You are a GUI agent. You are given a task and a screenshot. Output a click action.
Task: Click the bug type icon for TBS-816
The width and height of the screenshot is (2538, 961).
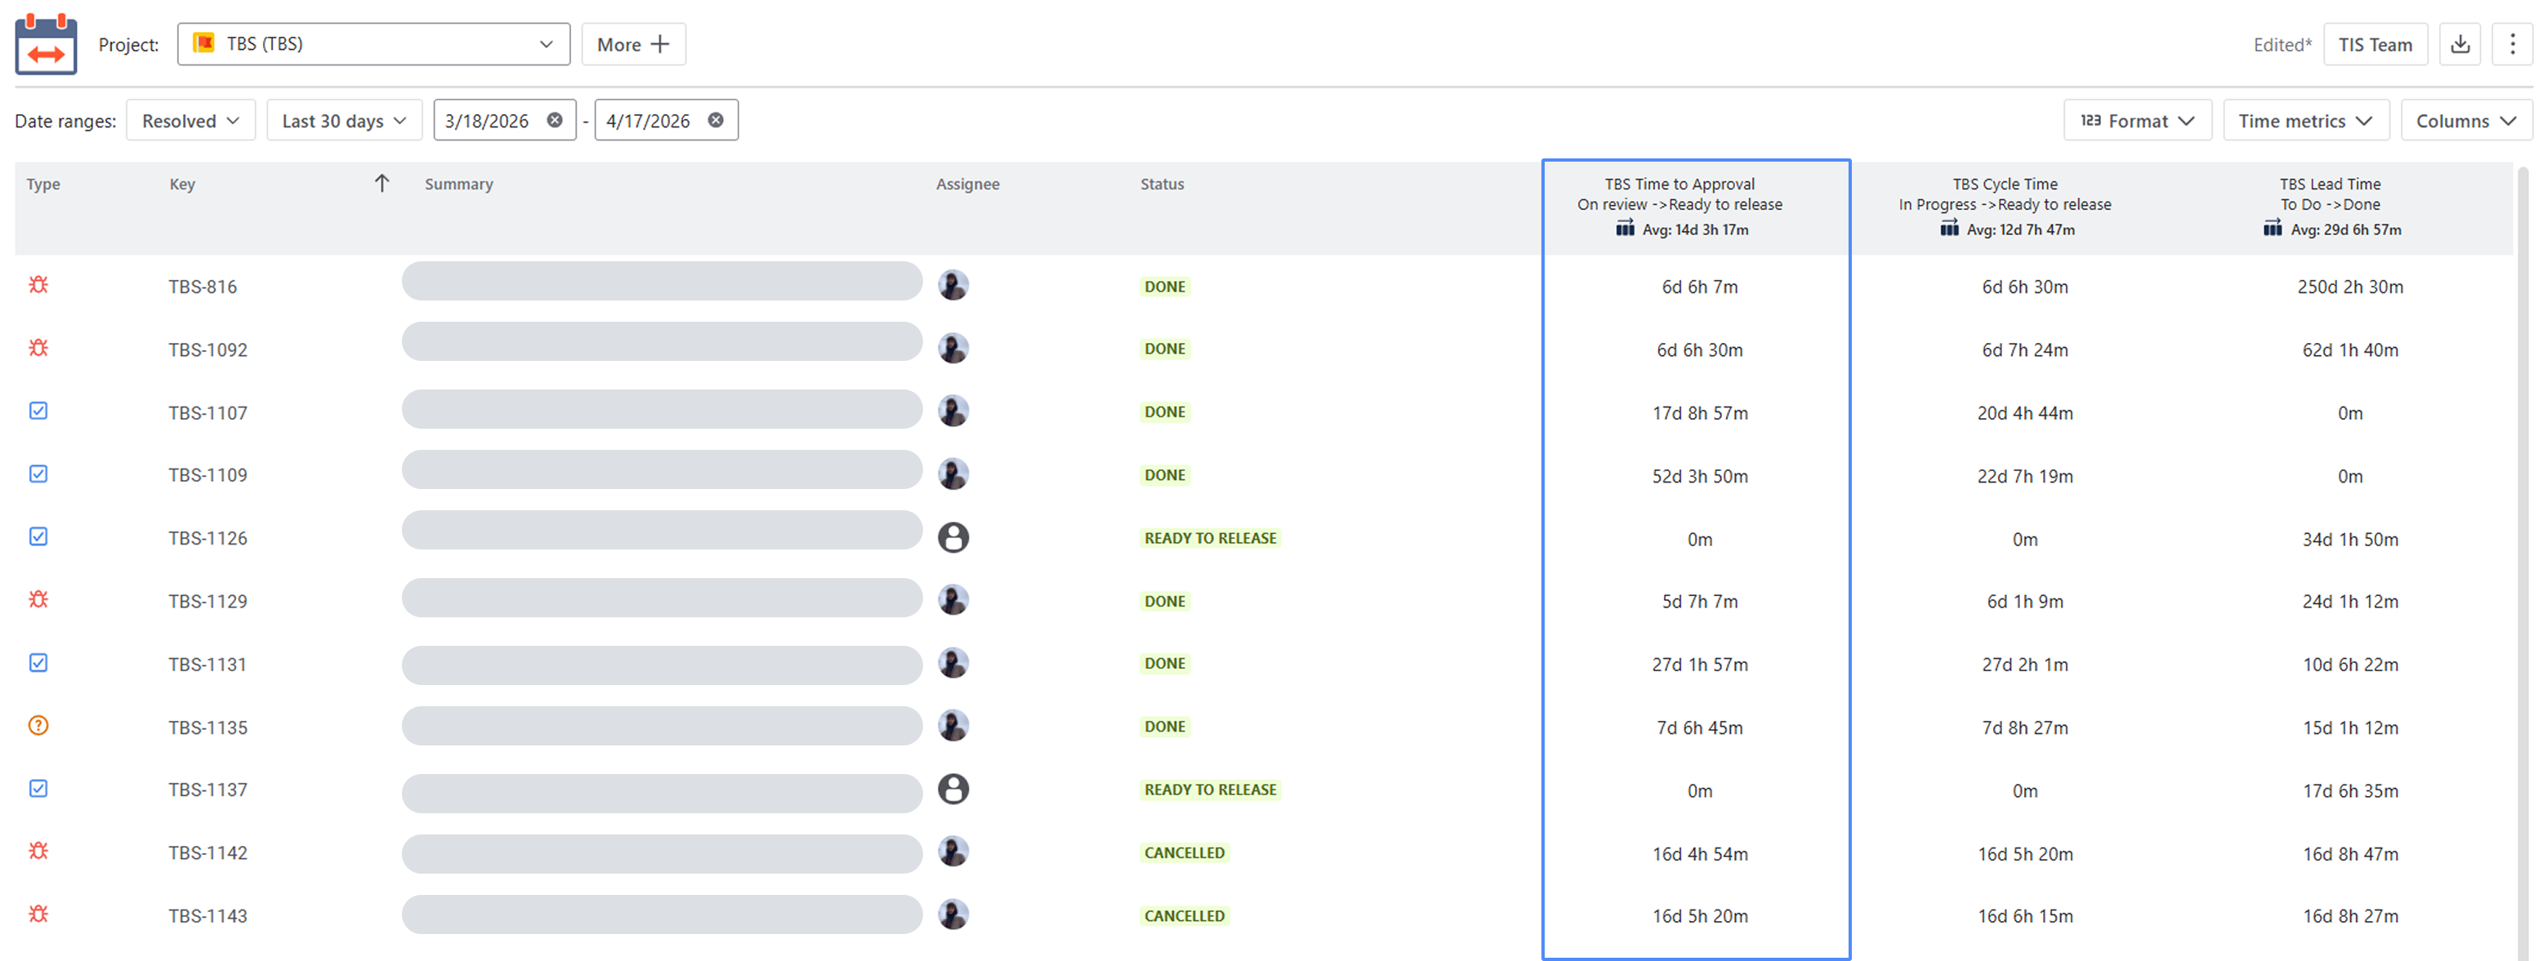pyautogui.click(x=38, y=285)
